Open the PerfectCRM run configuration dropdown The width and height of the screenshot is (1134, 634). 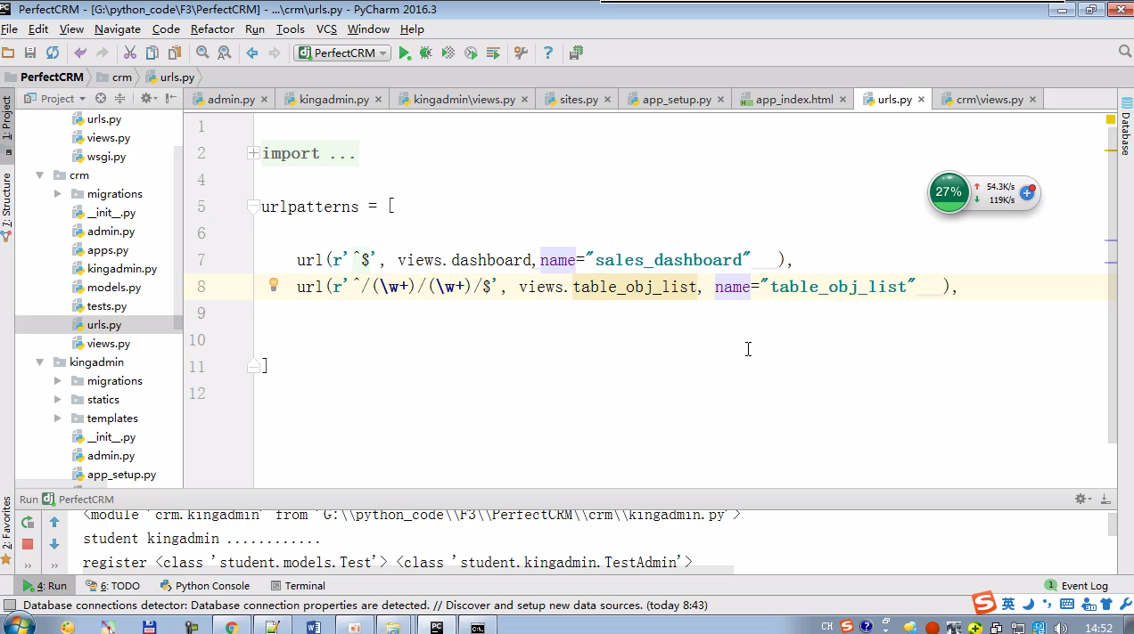(343, 53)
